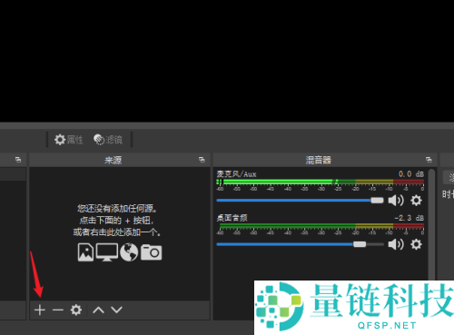Click the 麦克风/Aux level meter
This screenshot has height=335, width=454.
321,182
